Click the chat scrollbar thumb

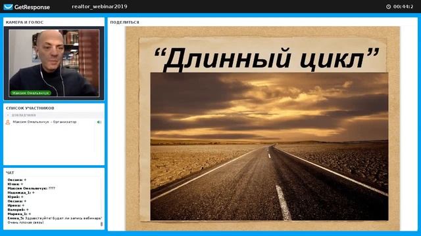(101, 224)
